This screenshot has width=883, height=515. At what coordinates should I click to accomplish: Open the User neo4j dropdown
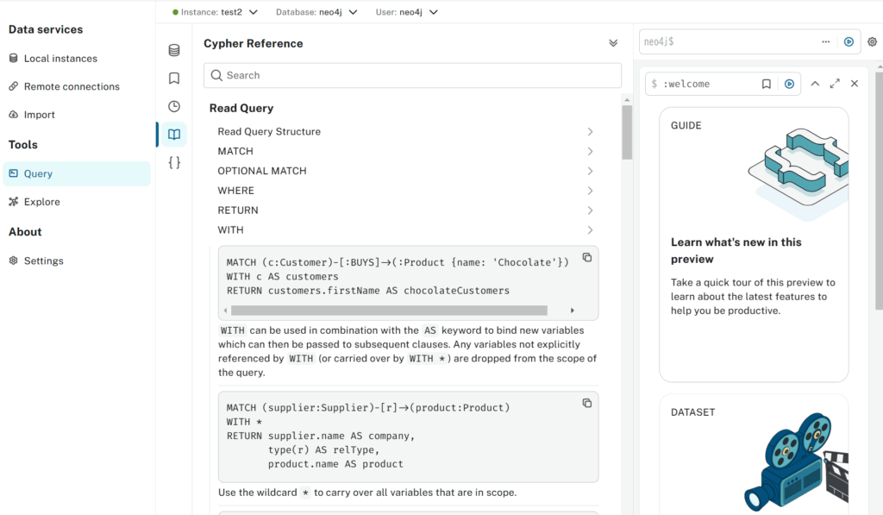click(x=407, y=12)
